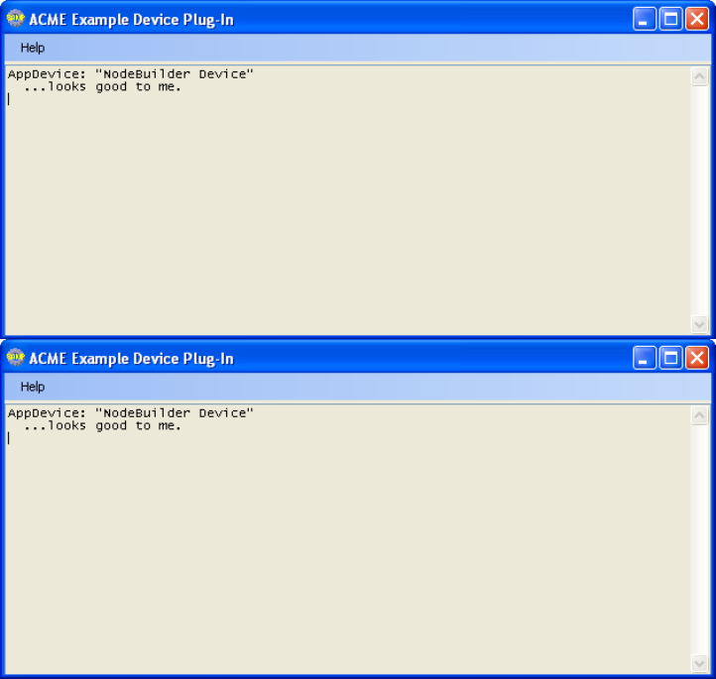Maximize the upper ACME Plug-In window
This screenshot has width=716, height=679.
click(670, 19)
